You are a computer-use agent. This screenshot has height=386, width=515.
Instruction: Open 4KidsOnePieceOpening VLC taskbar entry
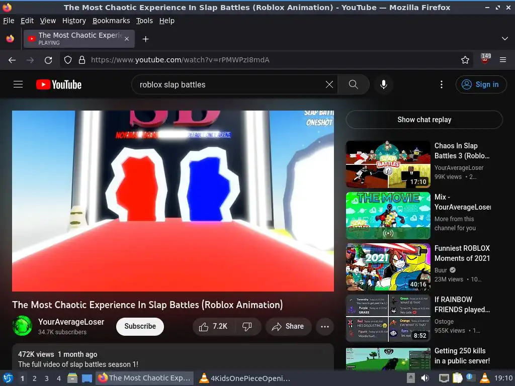(x=245, y=378)
